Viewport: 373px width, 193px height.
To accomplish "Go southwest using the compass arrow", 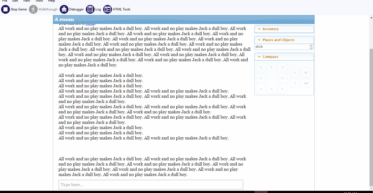I will pyautogui.click(x=261, y=89).
